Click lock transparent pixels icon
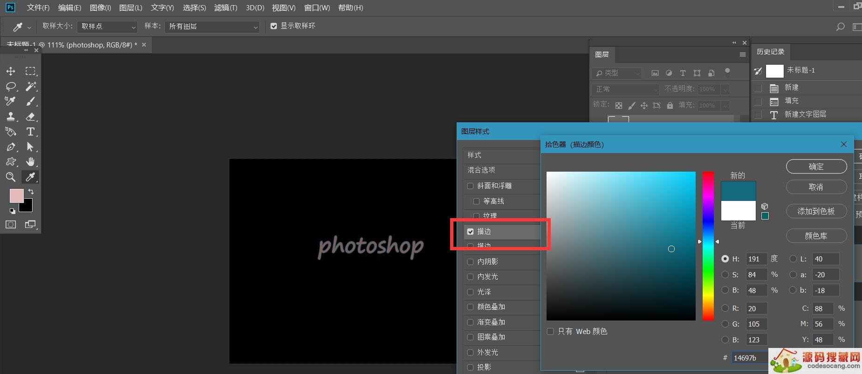 coord(619,106)
